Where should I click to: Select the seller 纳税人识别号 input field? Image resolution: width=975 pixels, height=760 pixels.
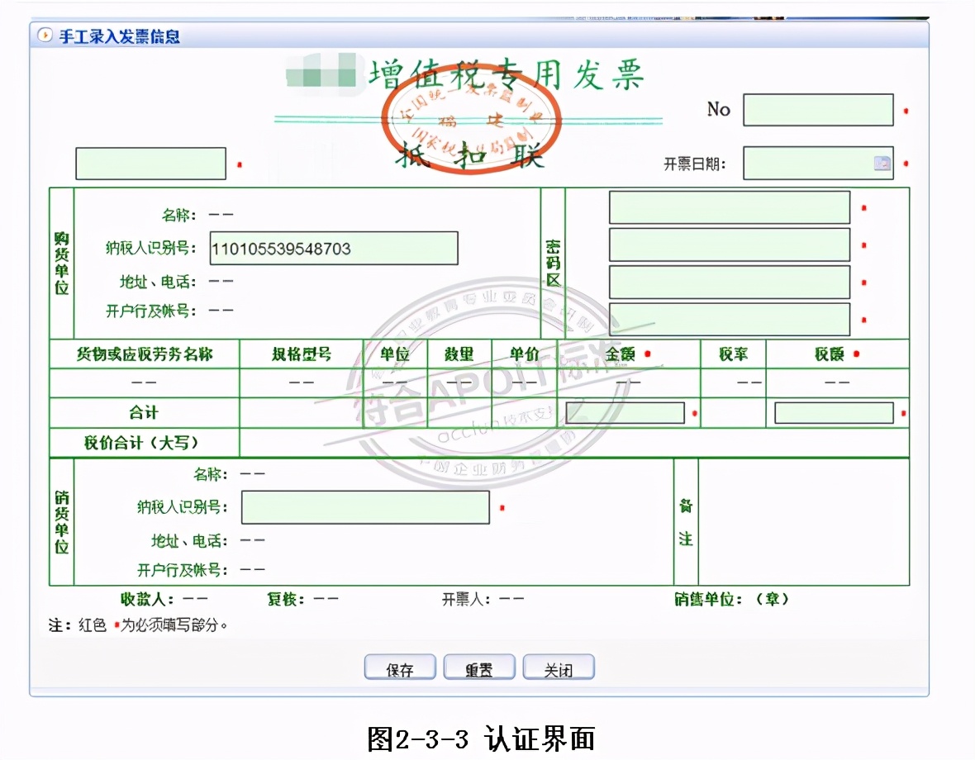tap(366, 507)
